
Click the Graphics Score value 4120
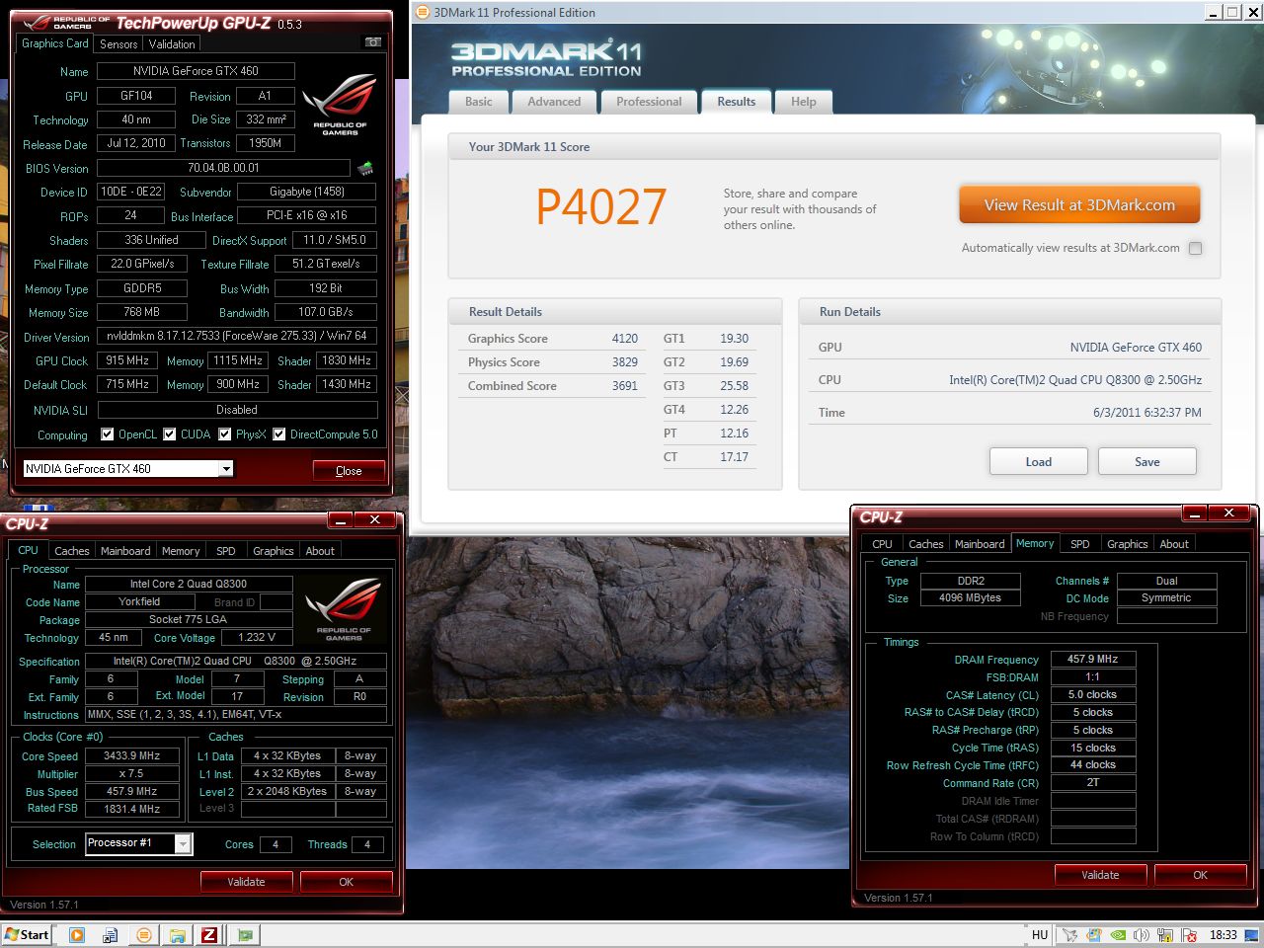pyautogui.click(x=624, y=339)
